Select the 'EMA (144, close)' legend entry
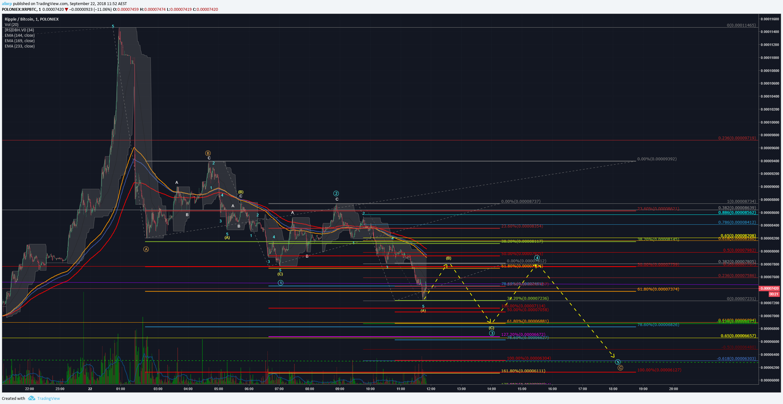 click(20, 35)
